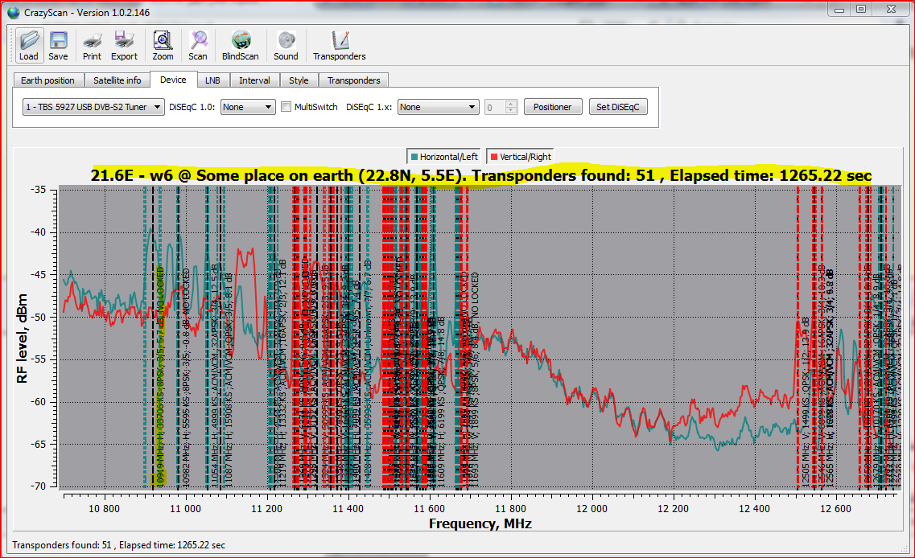Save the scan with Save icon

[x=58, y=45]
